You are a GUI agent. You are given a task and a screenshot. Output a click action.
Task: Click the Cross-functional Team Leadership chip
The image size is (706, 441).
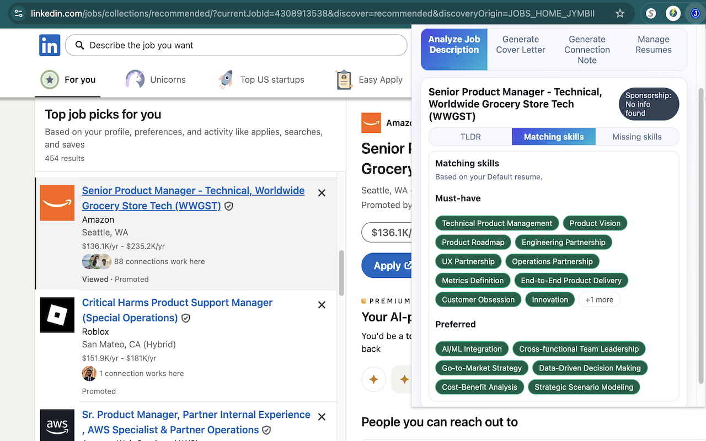click(x=579, y=349)
